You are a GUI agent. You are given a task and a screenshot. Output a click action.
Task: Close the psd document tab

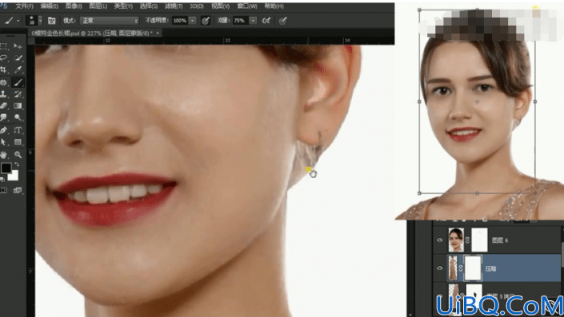point(158,33)
